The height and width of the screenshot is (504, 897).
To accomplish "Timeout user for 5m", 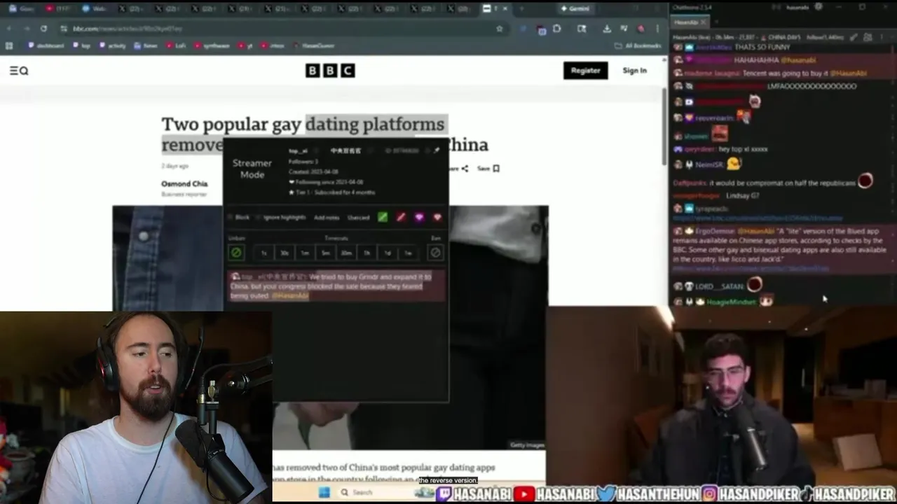I will pos(325,253).
